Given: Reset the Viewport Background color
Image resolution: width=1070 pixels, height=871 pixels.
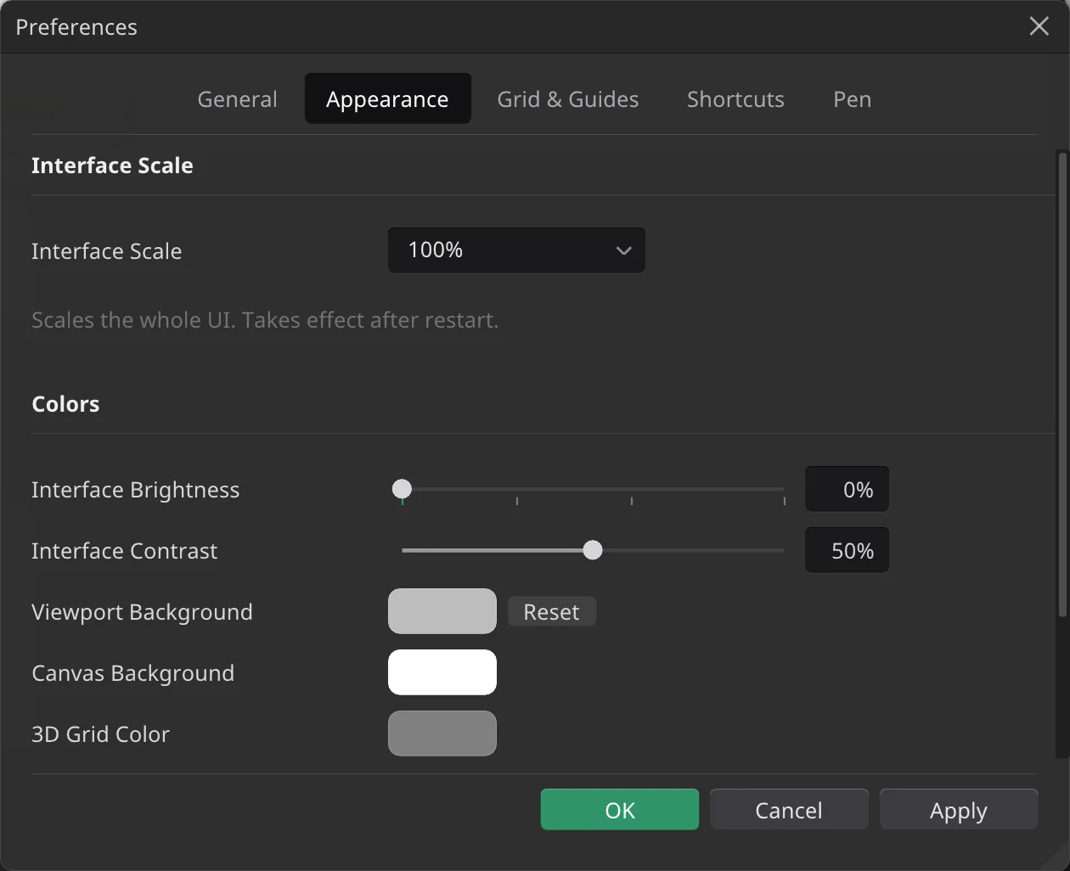Looking at the screenshot, I should (x=552, y=611).
